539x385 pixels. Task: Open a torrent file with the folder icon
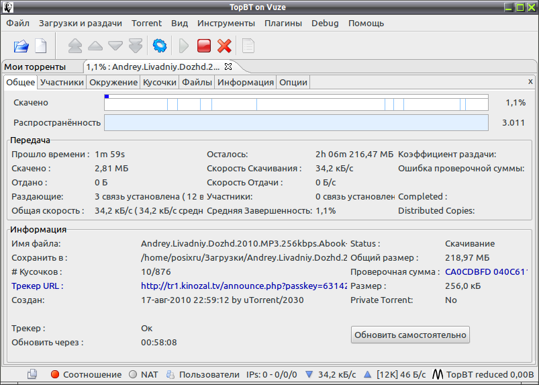21,46
